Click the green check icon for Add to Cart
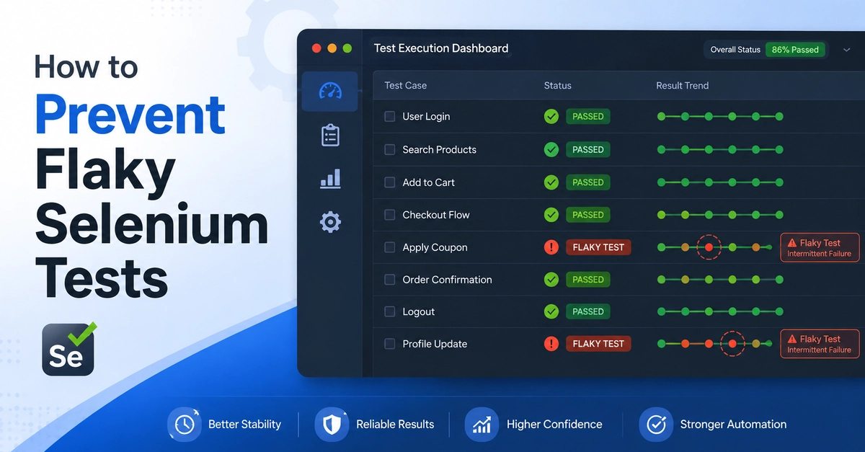This screenshot has height=452, width=865. pyautogui.click(x=551, y=182)
